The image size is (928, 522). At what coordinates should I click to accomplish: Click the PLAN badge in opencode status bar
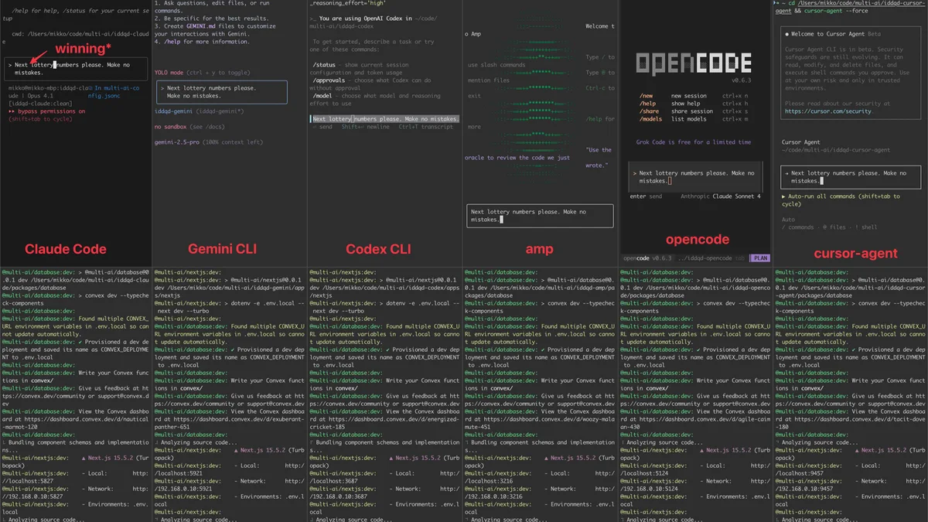coord(759,257)
